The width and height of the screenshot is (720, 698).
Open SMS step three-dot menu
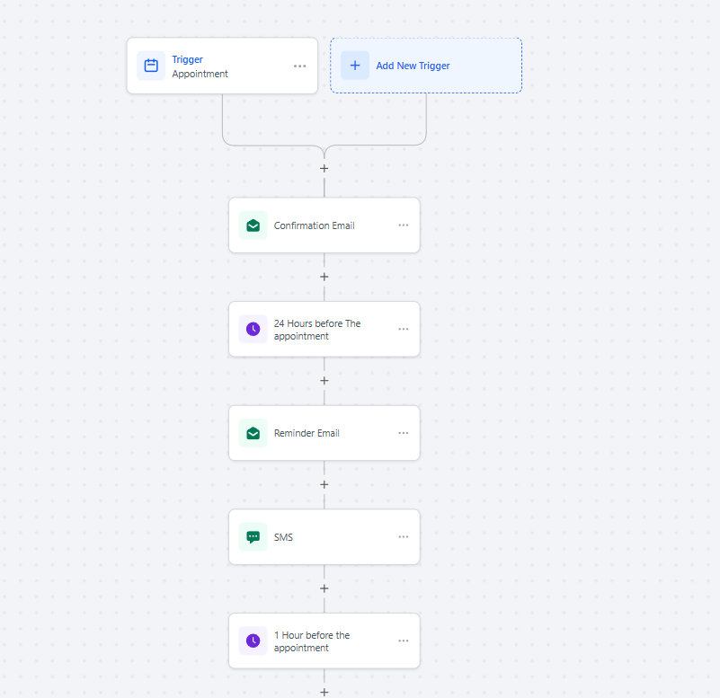(x=404, y=537)
